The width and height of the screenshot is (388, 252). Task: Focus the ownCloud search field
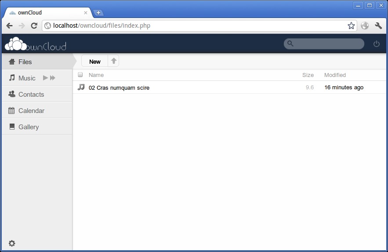click(324, 44)
